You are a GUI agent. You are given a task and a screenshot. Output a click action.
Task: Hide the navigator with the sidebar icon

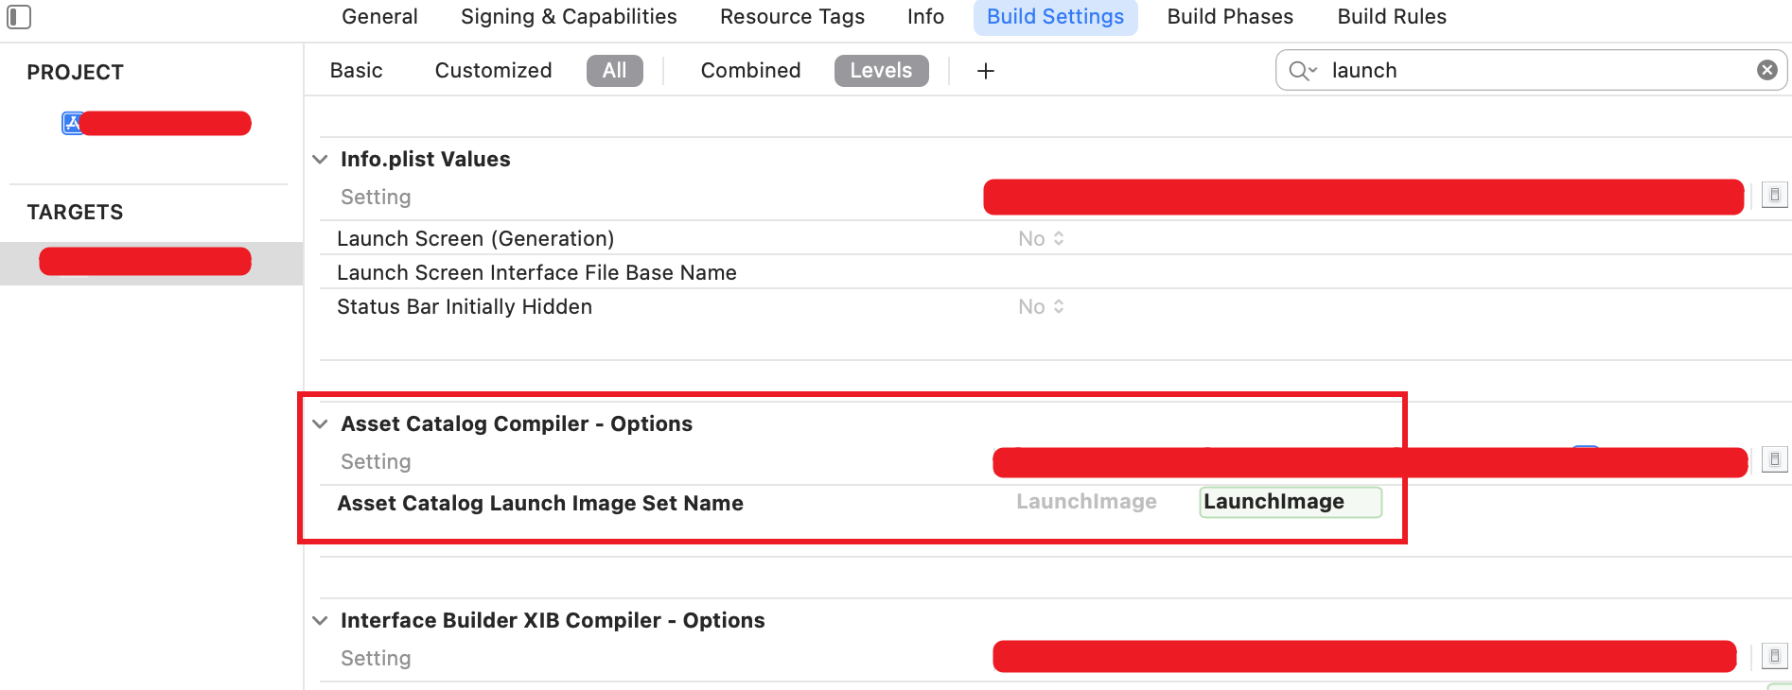[19, 17]
